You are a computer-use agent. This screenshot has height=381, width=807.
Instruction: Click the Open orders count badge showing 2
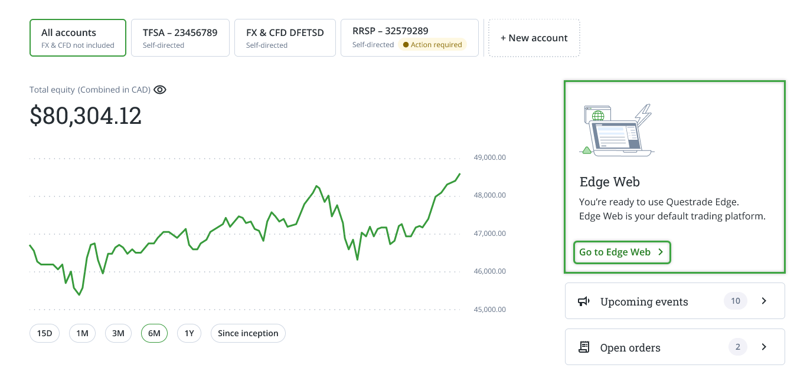[737, 347]
